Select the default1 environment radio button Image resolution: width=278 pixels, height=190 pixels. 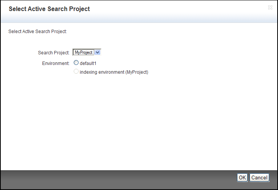pyautogui.click(x=76, y=63)
